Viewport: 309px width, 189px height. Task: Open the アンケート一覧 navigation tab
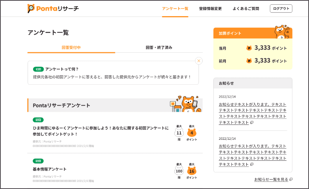pos(175,9)
